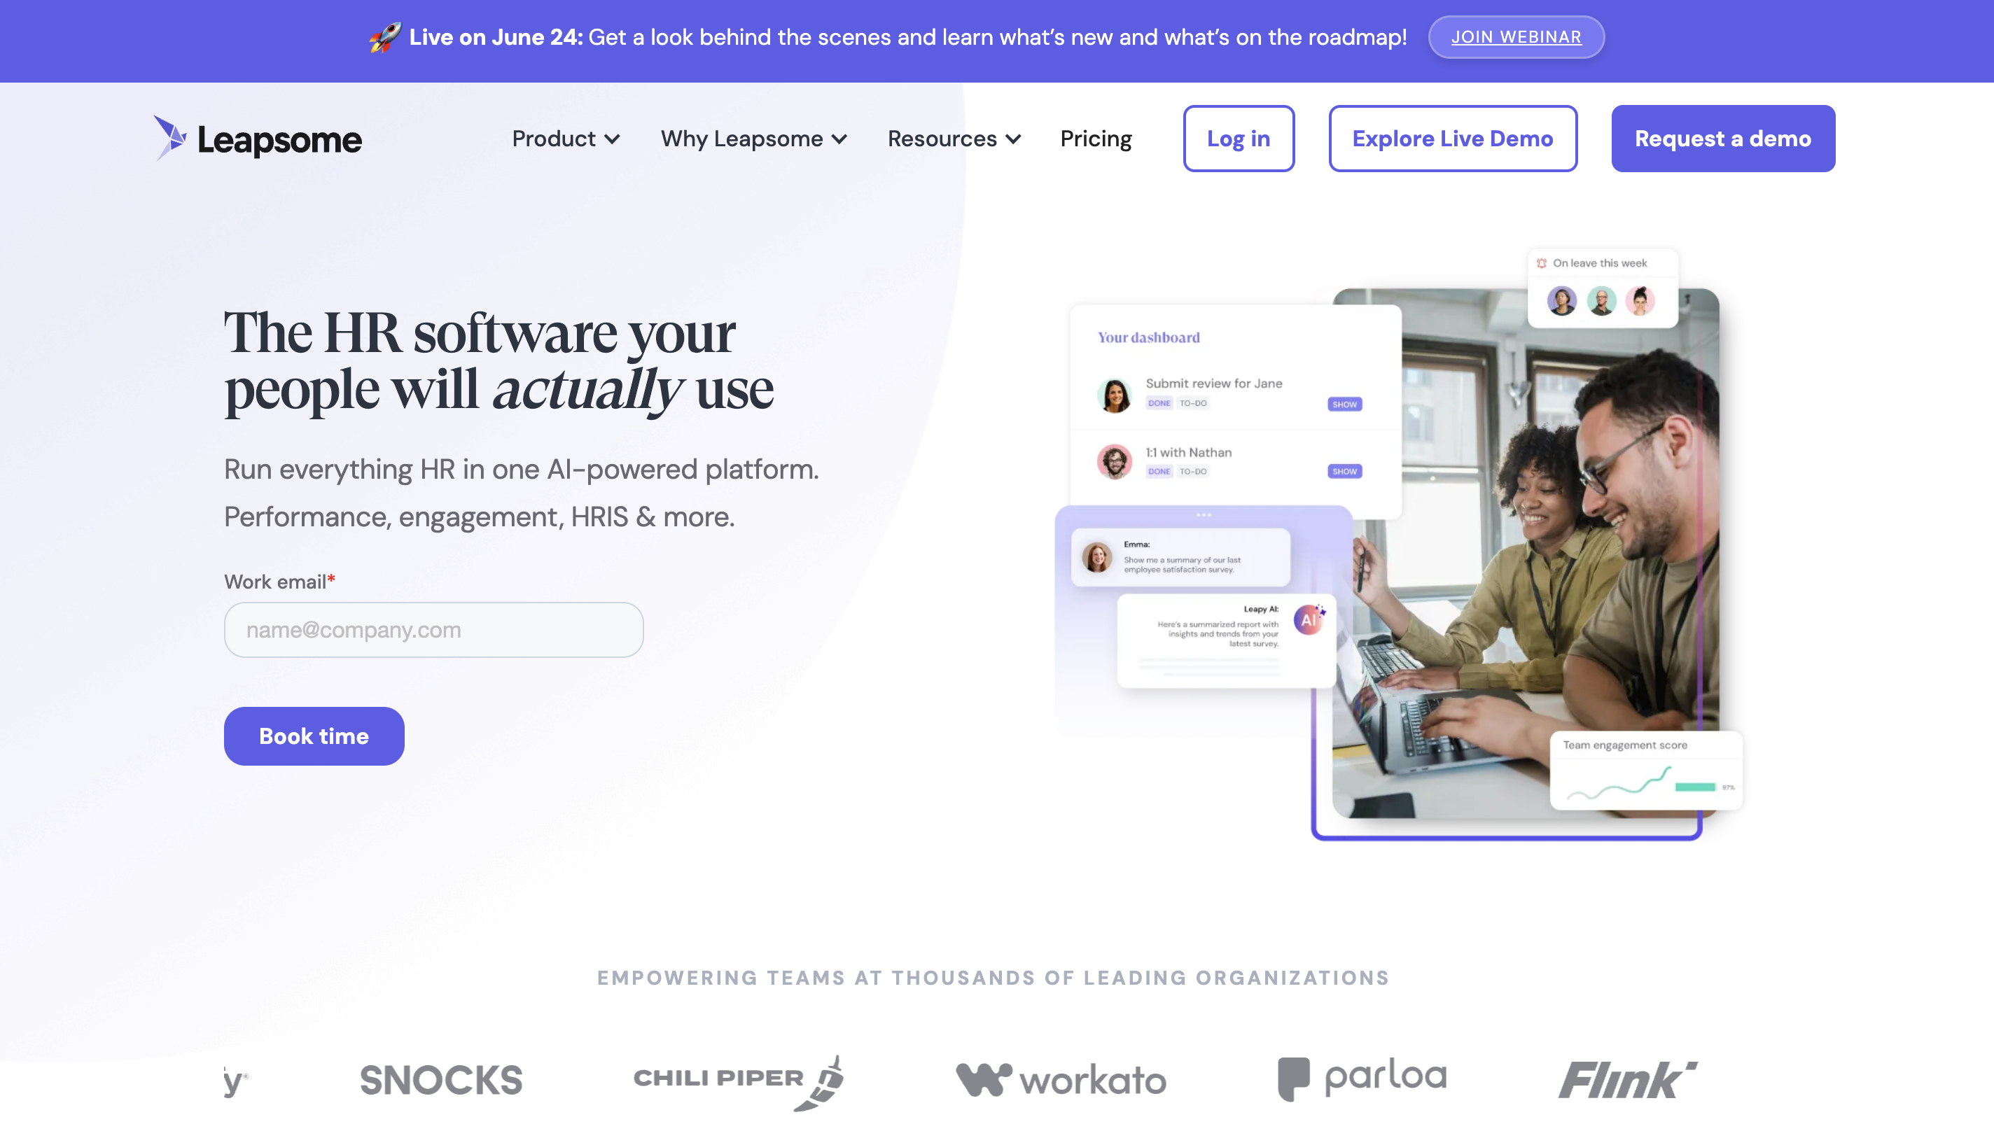The image size is (1994, 1124).
Task: Open the Why Leapsome dropdown
Action: coord(754,139)
